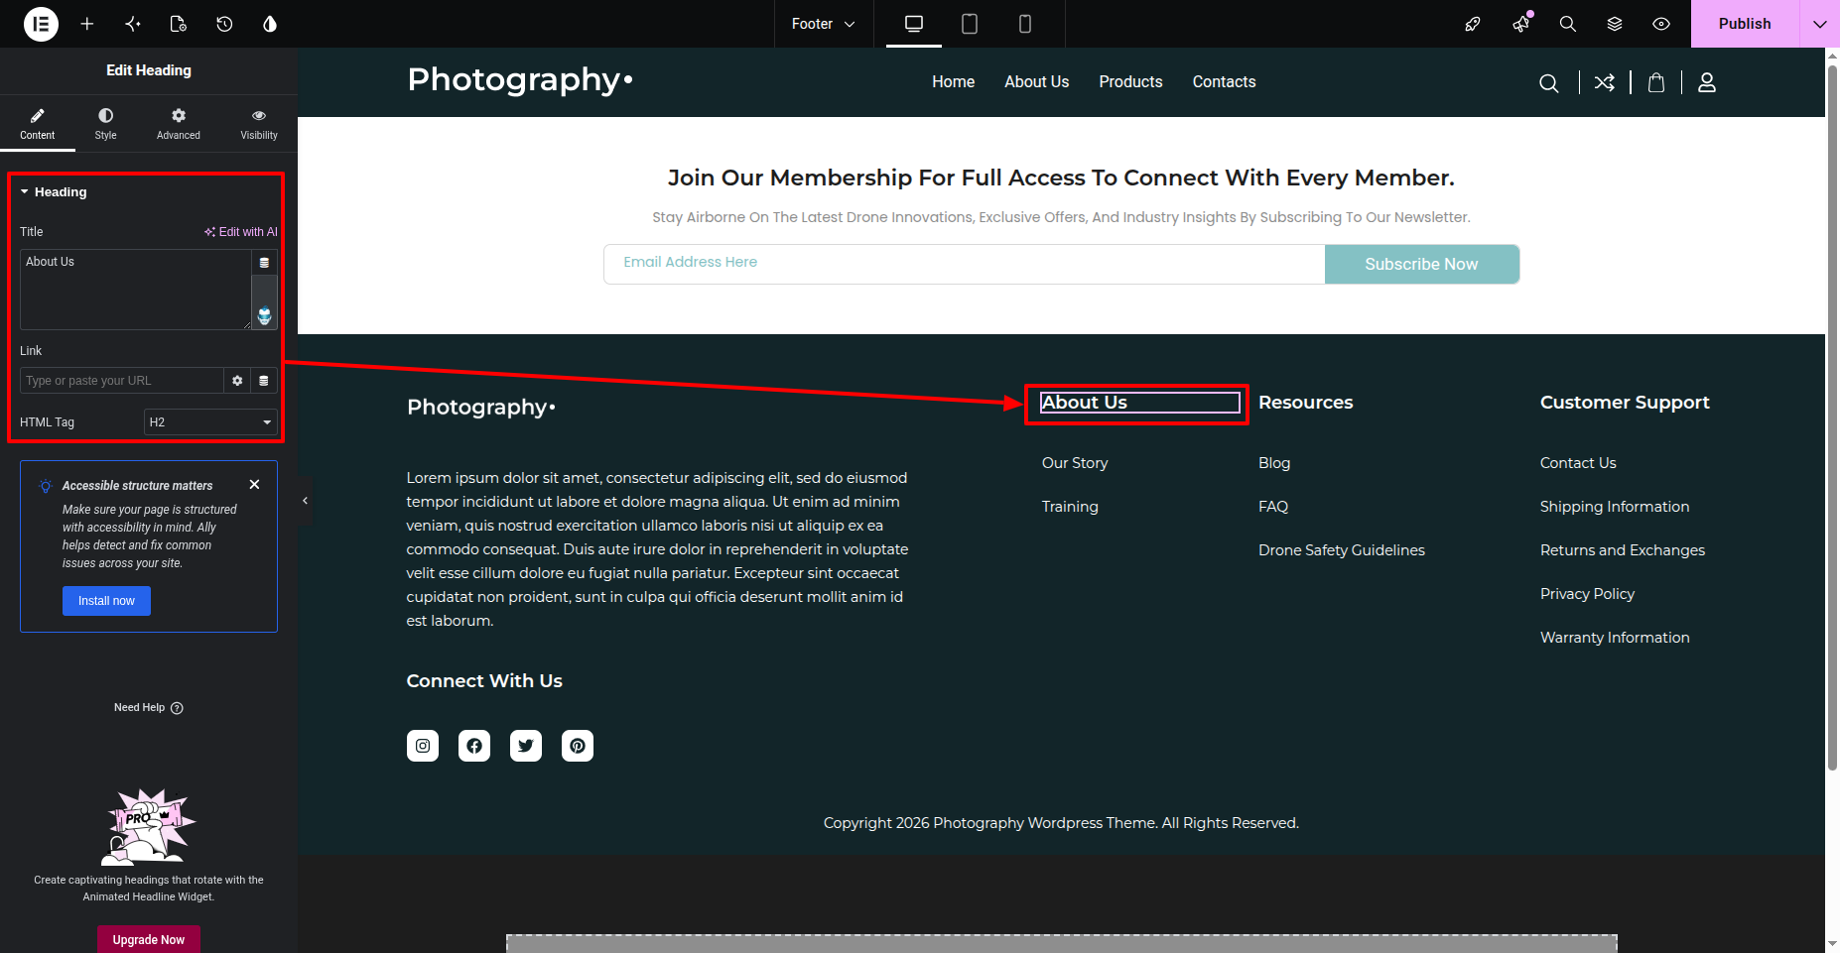This screenshot has width=1840, height=953.
Task: Open the History clock icon
Action: (224, 24)
